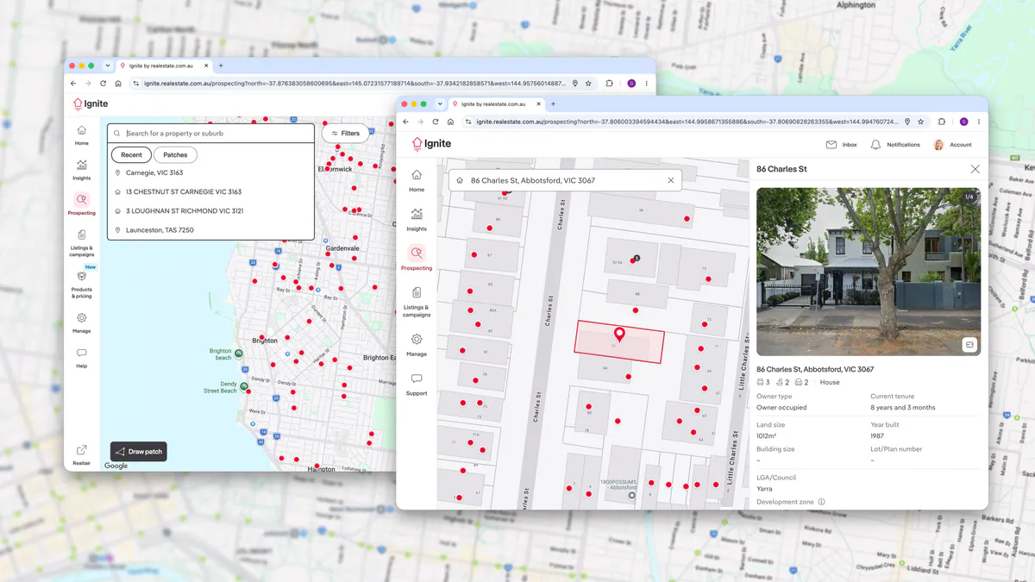This screenshot has height=582, width=1035.
Task: Click the Yarra council value
Action: tap(764, 489)
